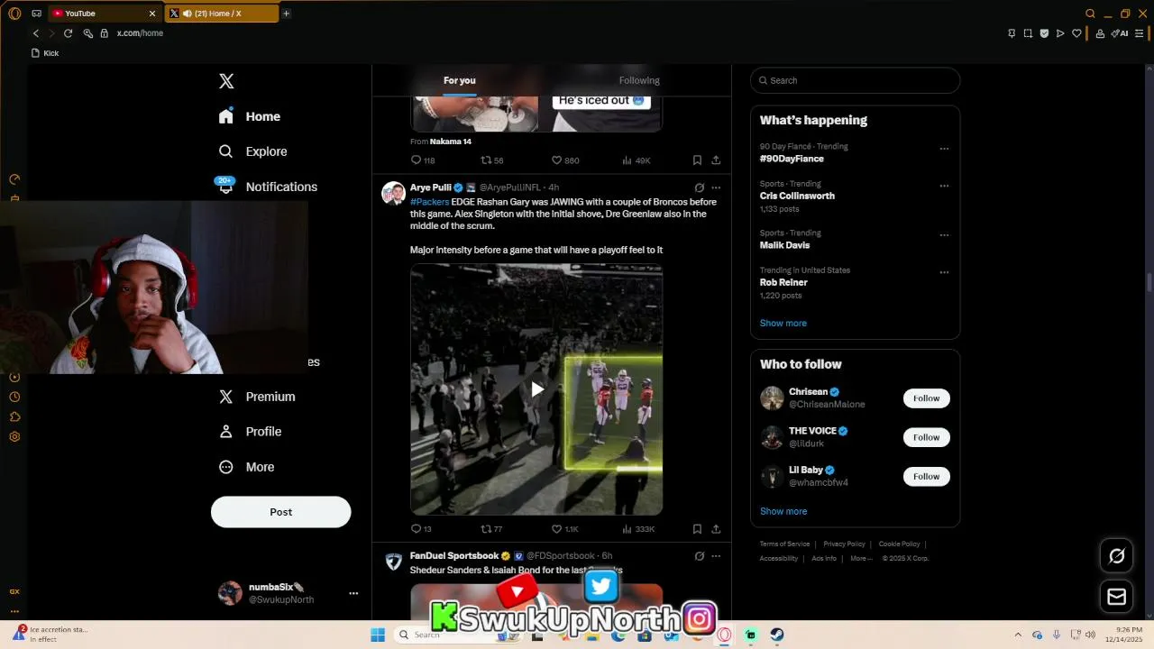The width and height of the screenshot is (1154, 649).
Task: Open the Grok floating button
Action: point(1116,556)
